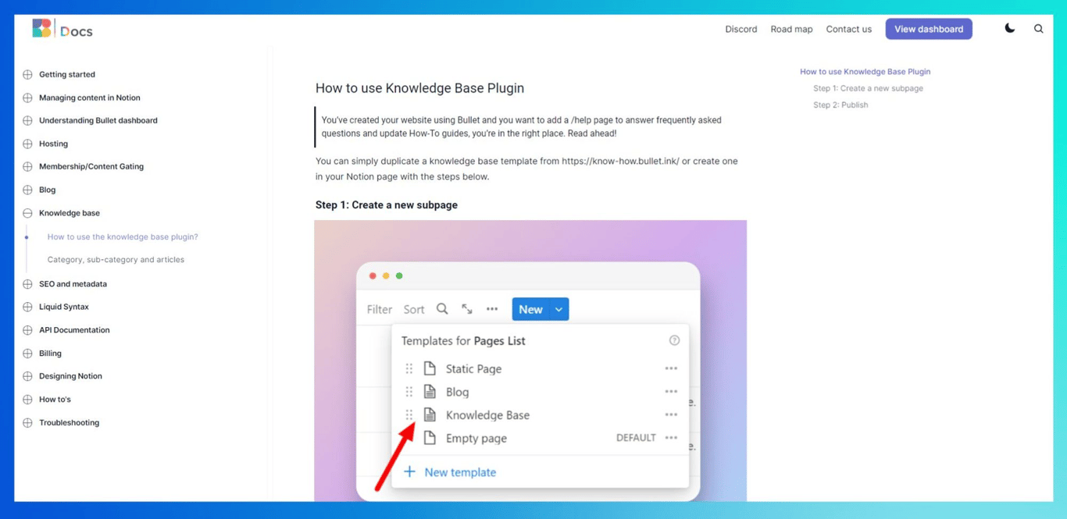This screenshot has width=1067, height=519.
Task: Expand Membership/Content Gating plus icon
Action: coord(27,167)
